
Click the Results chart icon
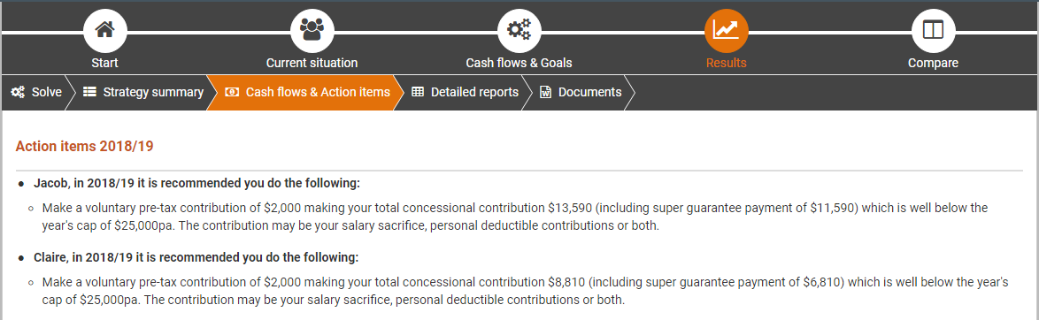click(727, 30)
